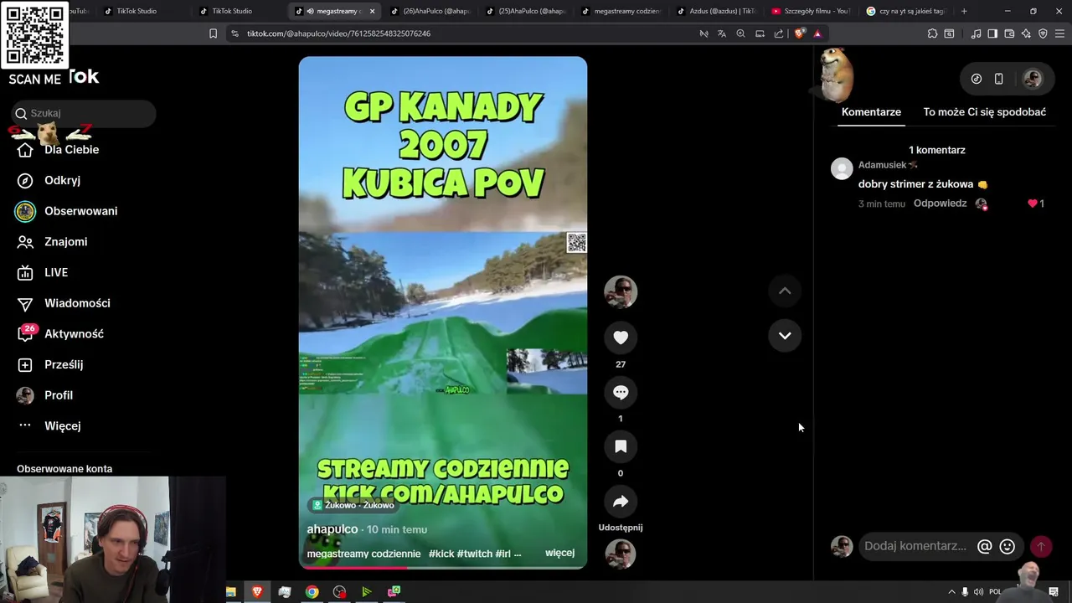Open the Brave Wallet icon
1072x603 pixels.
click(x=1009, y=33)
